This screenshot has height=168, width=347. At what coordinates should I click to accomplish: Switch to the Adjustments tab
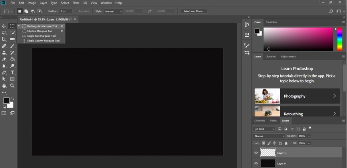(288, 57)
